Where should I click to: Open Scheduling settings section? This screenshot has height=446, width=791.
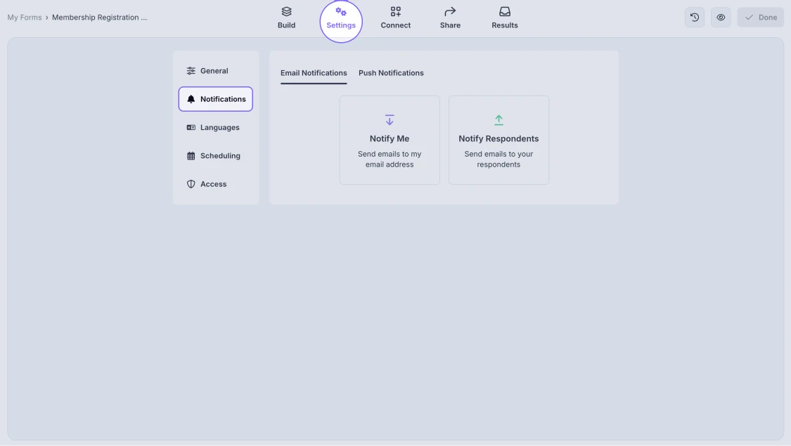point(219,156)
